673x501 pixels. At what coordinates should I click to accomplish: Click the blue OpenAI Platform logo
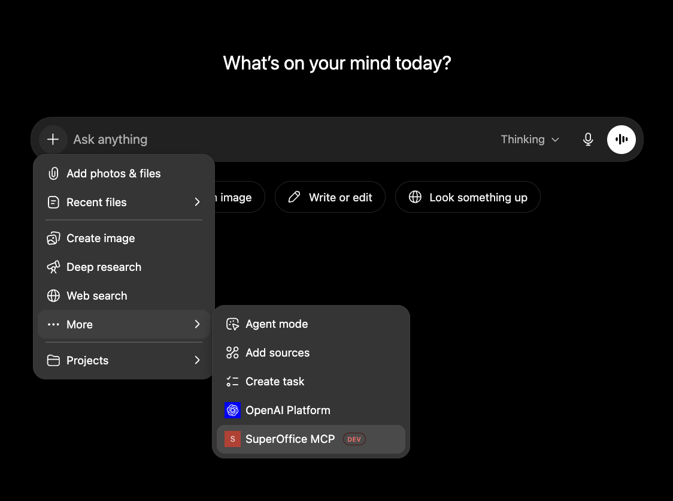(x=233, y=411)
